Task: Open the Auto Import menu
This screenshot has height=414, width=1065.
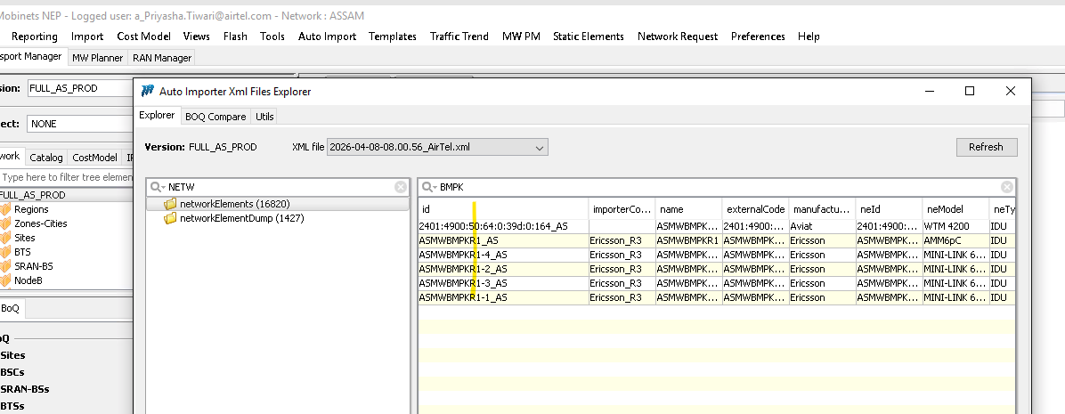Action: coord(327,37)
